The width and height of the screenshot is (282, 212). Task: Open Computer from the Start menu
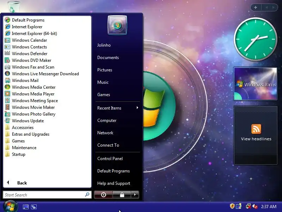107,120
